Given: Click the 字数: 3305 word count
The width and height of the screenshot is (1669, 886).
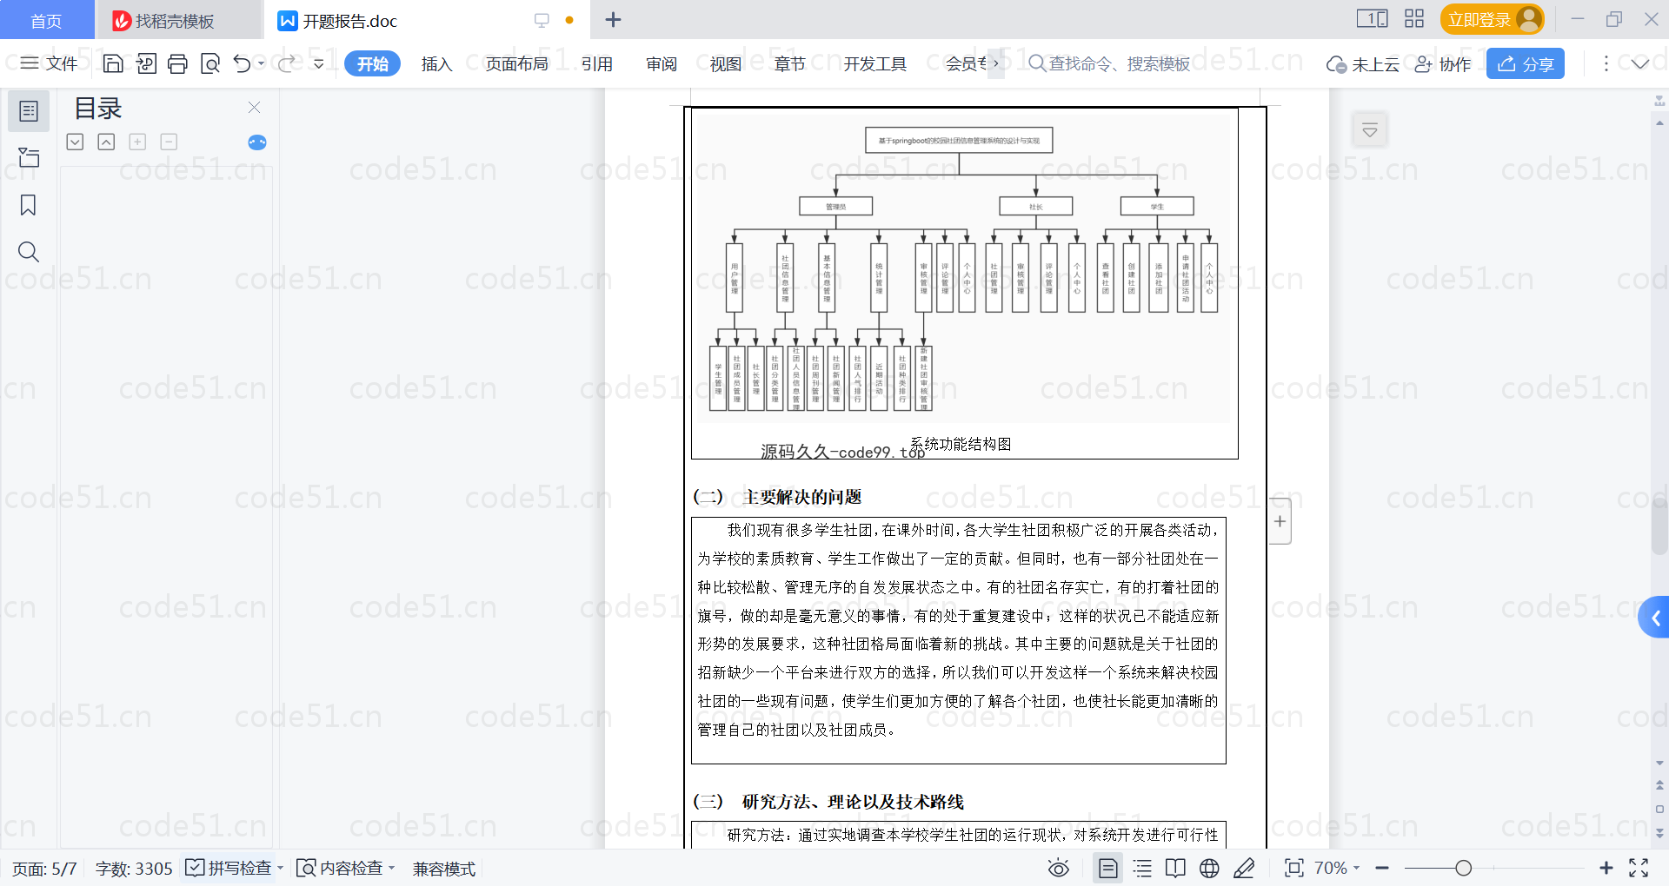Looking at the screenshot, I should tap(134, 869).
